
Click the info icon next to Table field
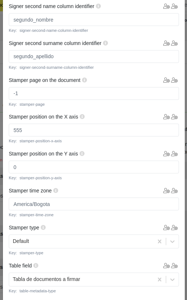[x=36, y=266]
